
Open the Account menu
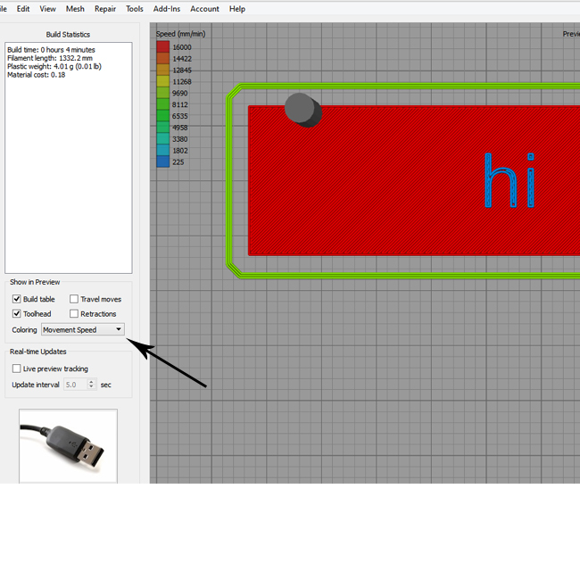204,9
